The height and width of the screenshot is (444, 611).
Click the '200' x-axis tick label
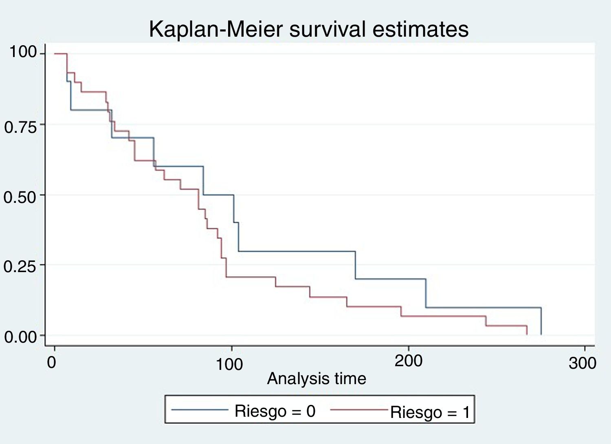pyautogui.click(x=408, y=361)
